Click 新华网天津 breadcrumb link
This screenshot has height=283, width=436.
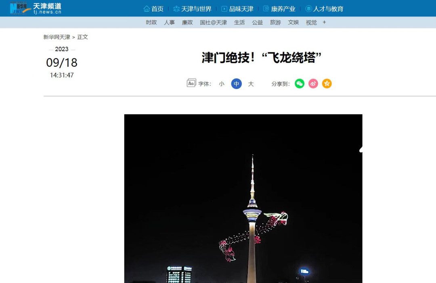pyautogui.click(x=57, y=37)
